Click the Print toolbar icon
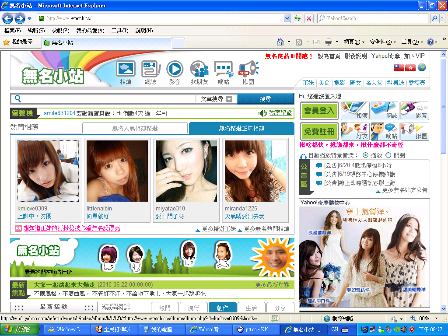The width and height of the screenshot is (448, 336). click(x=329, y=42)
